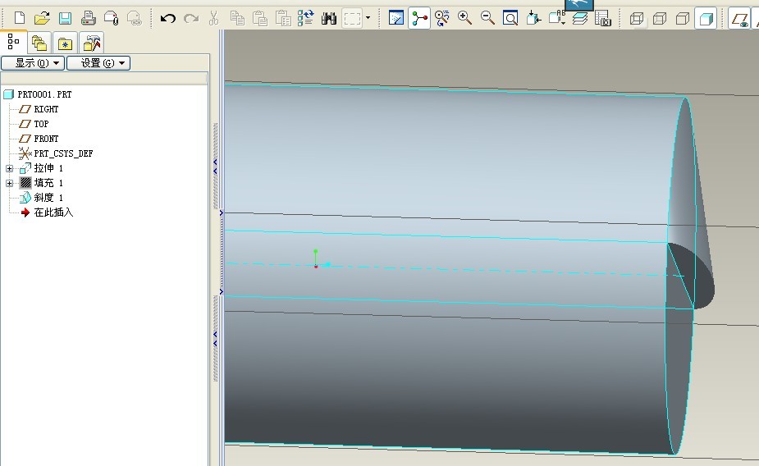
Task: Switch to the Model Tree tab
Action: pos(14,43)
